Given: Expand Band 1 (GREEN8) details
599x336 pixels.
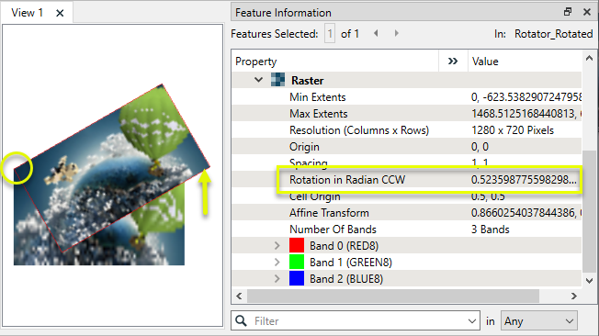Looking at the screenshot, I should coord(277,262).
